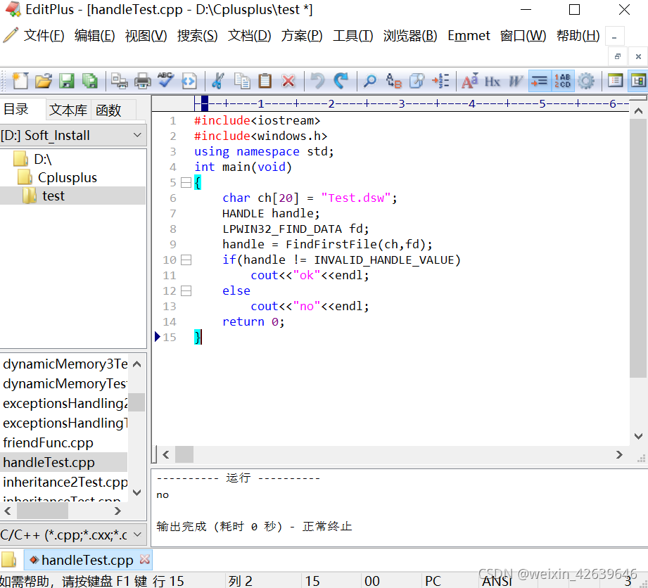Click the Print icon
This screenshot has height=588, width=648.
pyautogui.click(x=143, y=81)
